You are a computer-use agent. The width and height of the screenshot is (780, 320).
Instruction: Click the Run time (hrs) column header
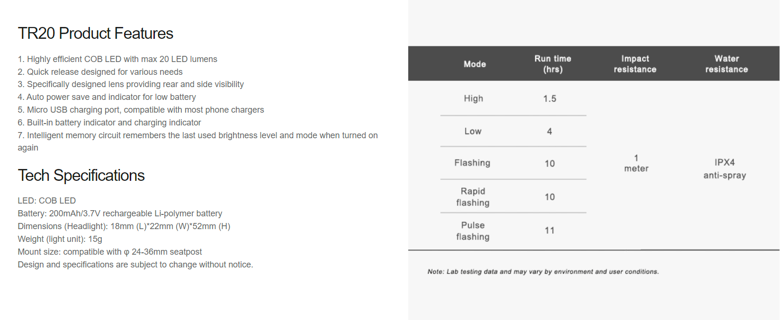pyautogui.click(x=553, y=64)
